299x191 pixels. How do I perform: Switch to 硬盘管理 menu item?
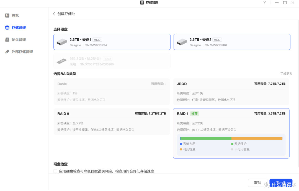point(19,39)
